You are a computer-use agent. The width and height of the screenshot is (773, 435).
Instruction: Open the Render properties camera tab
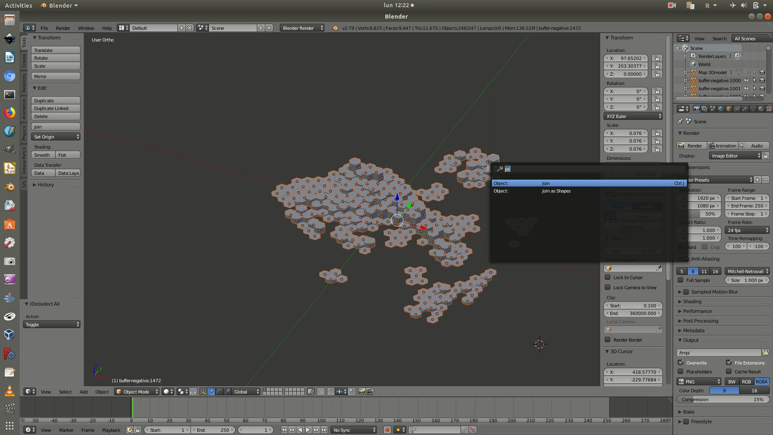pos(697,109)
